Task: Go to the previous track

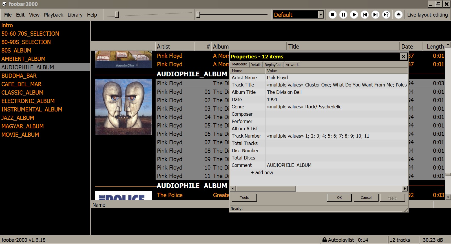Action: tap(365, 15)
